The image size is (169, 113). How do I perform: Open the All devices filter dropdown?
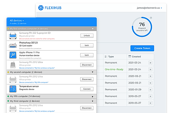[x=17, y=21]
